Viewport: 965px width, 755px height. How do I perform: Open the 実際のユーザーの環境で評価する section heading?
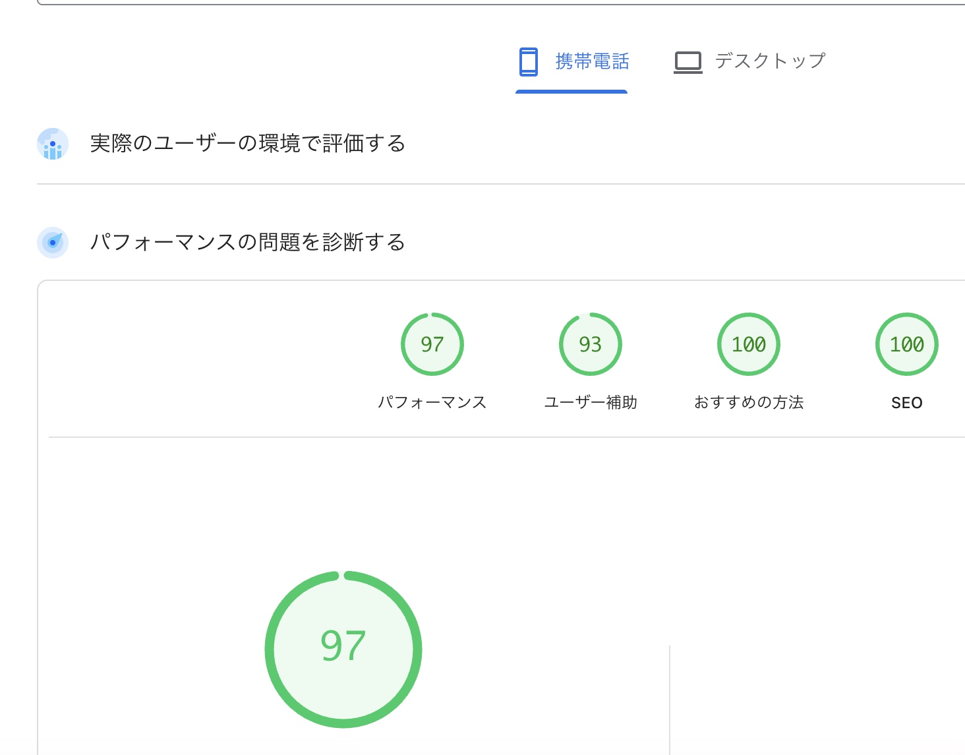click(247, 143)
